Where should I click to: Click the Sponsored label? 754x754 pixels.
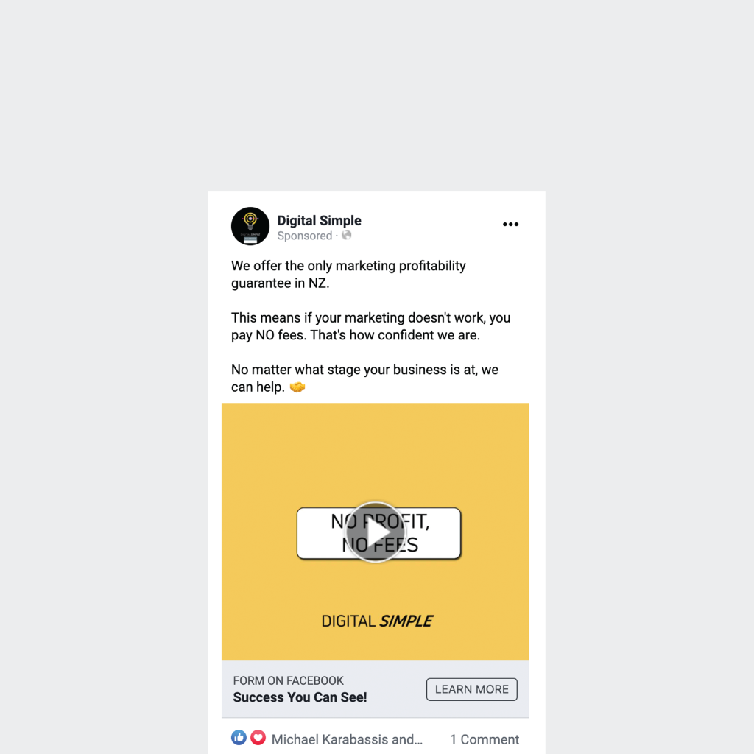point(304,236)
